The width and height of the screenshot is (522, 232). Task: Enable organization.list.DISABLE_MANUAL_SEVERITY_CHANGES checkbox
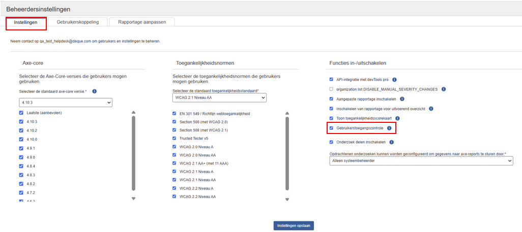pos(331,89)
